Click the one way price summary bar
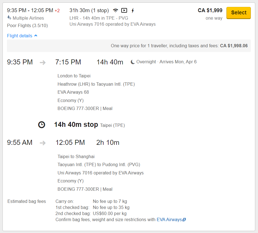Image resolution: width=258 pixels, height=233 pixels. [x=129, y=46]
